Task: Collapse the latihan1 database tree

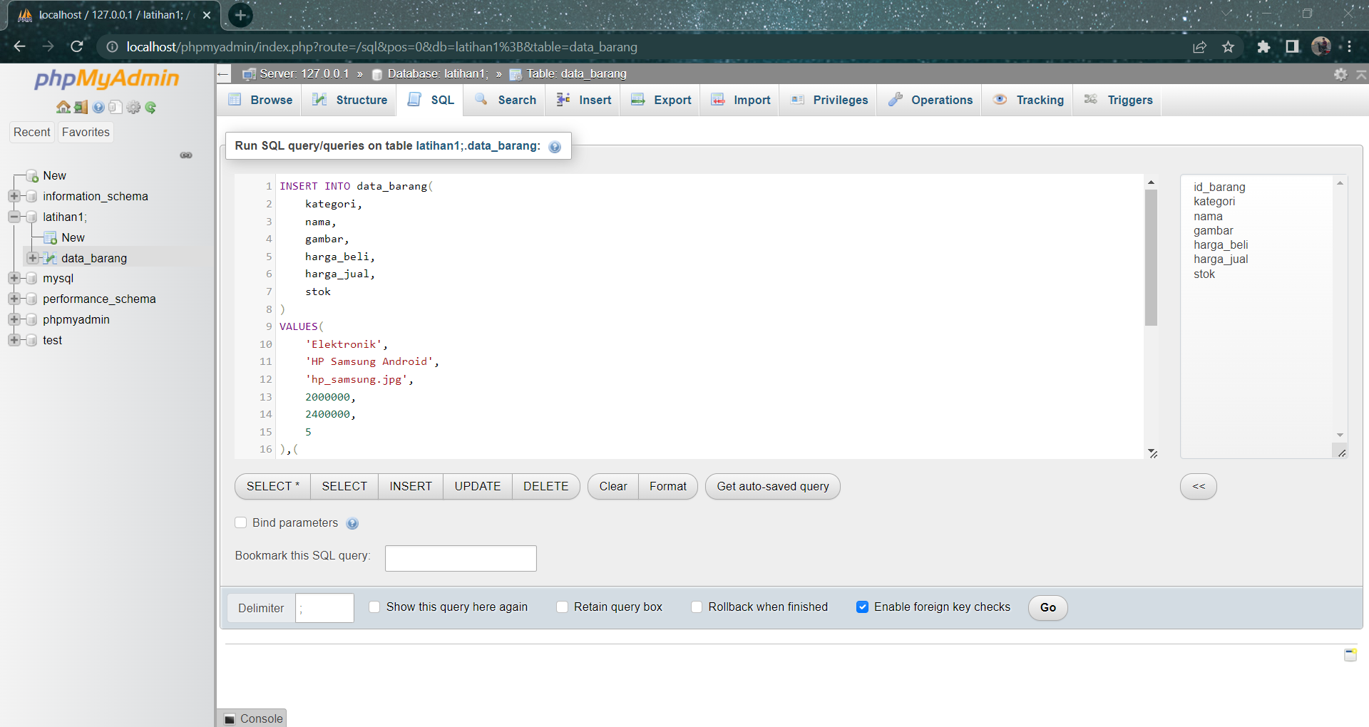Action: [16, 217]
